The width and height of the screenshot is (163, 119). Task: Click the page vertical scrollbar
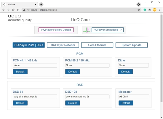[x=162, y=58]
